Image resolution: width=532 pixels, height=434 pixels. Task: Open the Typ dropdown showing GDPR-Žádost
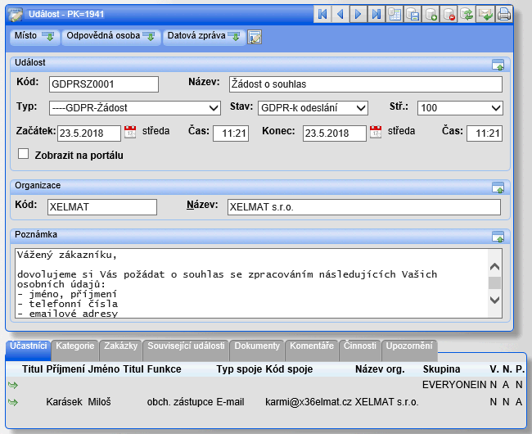click(x=134, y=108)
